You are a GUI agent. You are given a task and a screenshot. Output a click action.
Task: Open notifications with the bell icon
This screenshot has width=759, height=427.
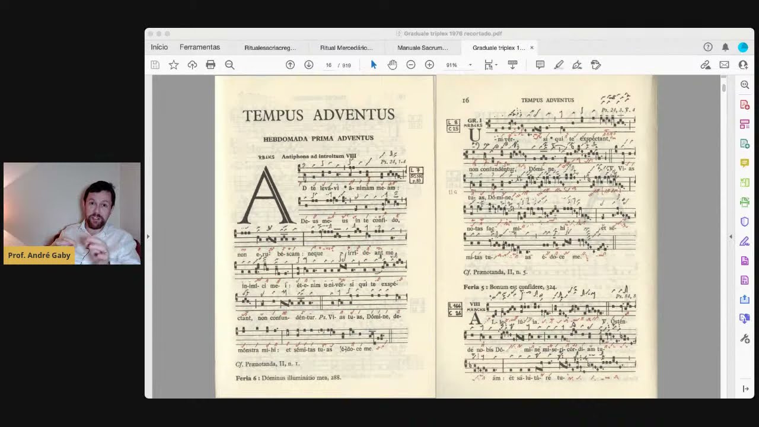[725, 47]
